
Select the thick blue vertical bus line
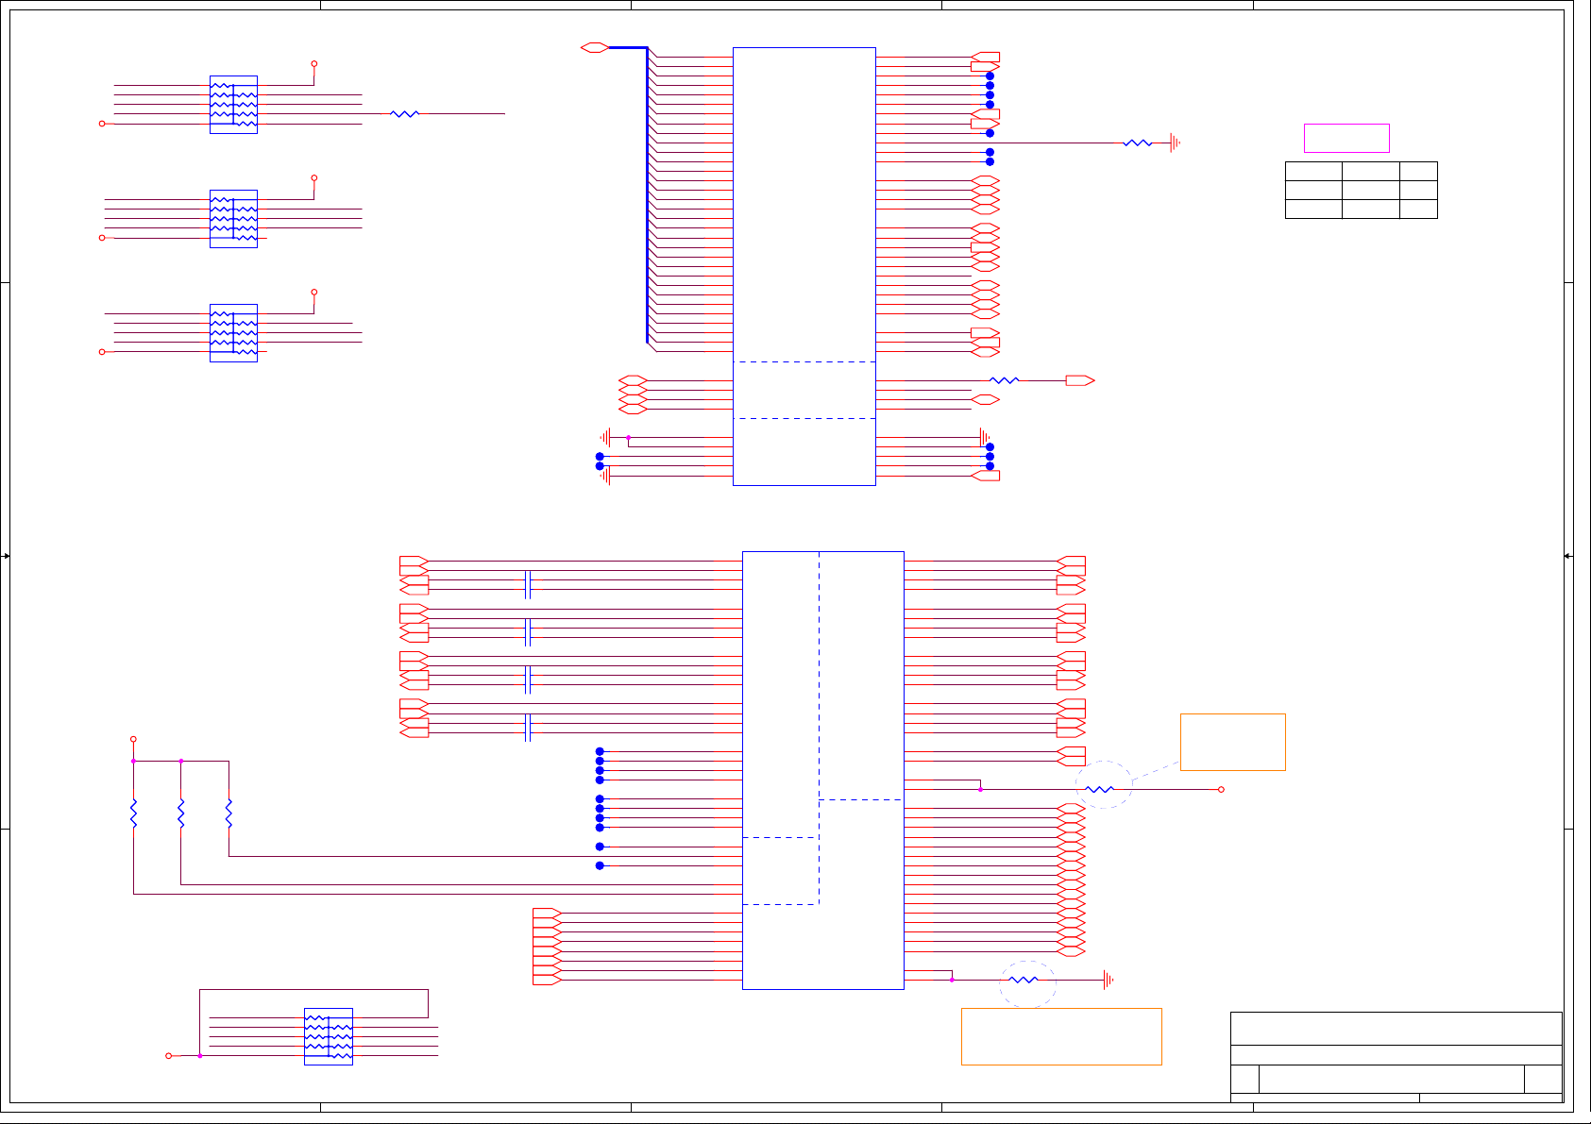pos(647,194)
